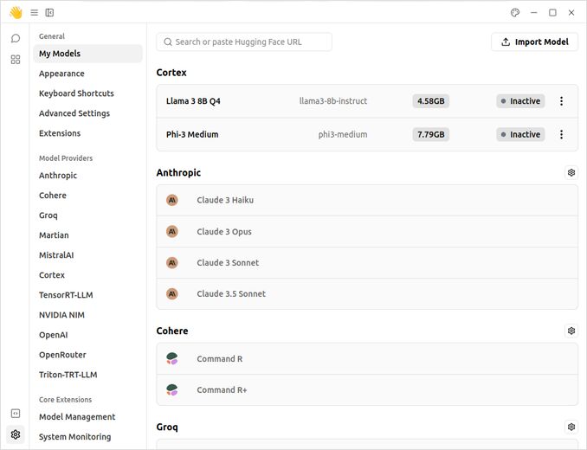Click the Claude 3 Opus Anthropic logo
587x450 pixels.
[172, 232]
